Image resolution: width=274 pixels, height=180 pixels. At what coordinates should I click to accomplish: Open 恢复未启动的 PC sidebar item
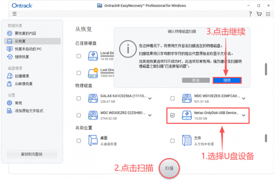pyautogui.click(x=33, y=49)
